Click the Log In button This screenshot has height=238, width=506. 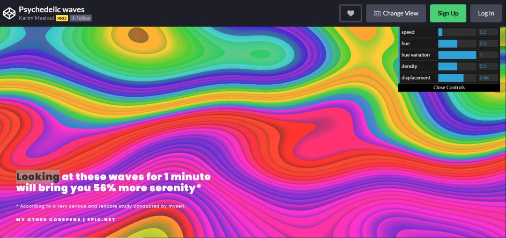(486, 13)
